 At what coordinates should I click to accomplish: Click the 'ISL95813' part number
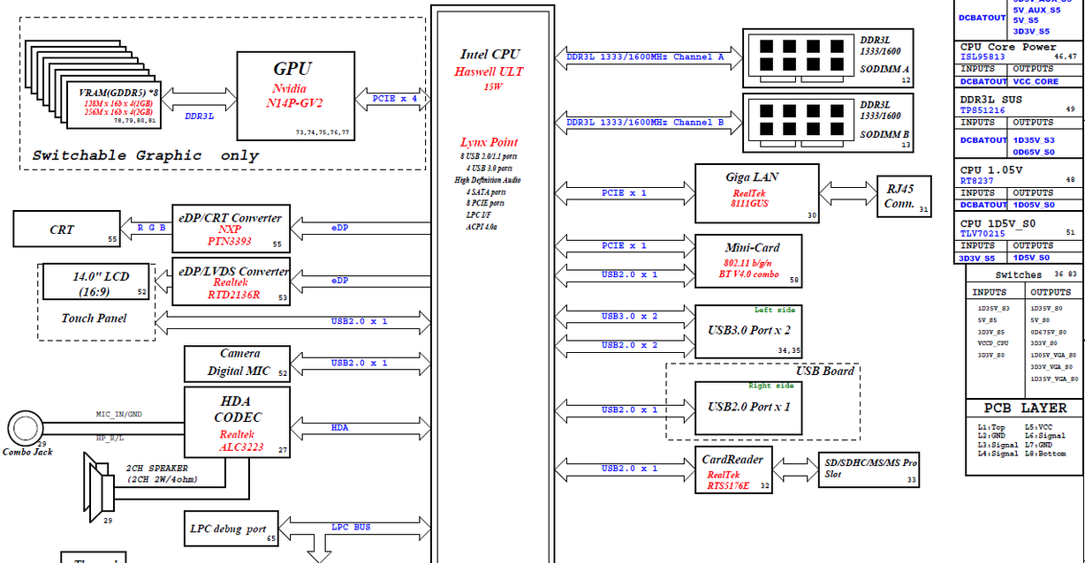point(983,56)
